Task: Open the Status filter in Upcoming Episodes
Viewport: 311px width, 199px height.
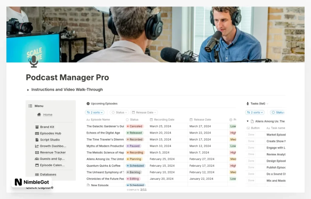Action: coord(119,112)
